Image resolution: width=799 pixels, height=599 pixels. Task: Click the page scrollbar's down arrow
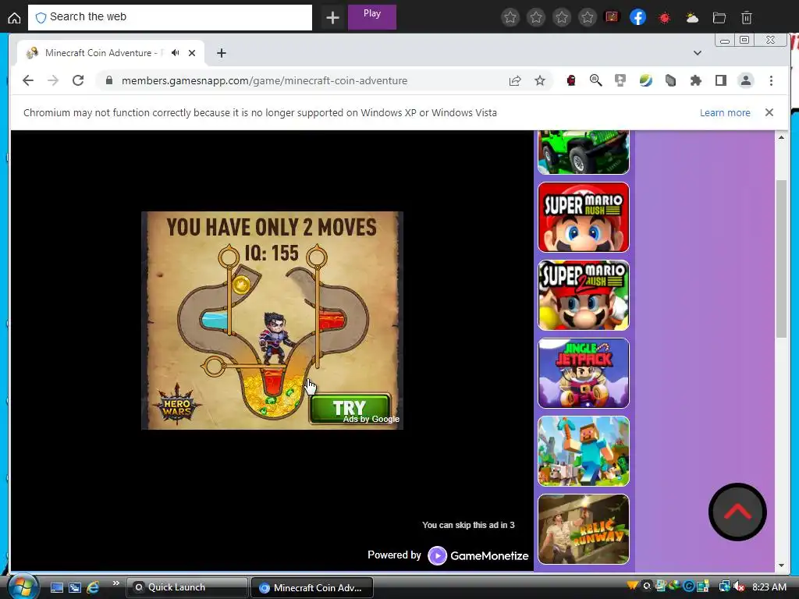pyautogui.click(x=781, y=565)
